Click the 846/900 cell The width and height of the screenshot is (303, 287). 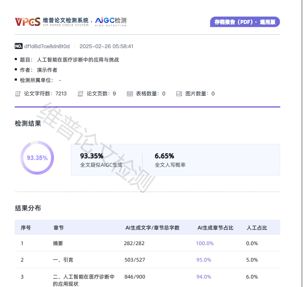[135, 277]
